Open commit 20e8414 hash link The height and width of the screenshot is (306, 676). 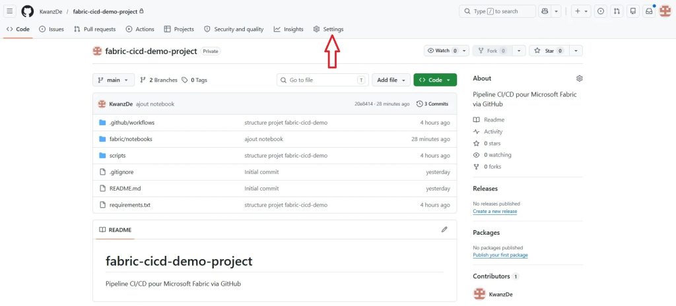tap(363, 104)
